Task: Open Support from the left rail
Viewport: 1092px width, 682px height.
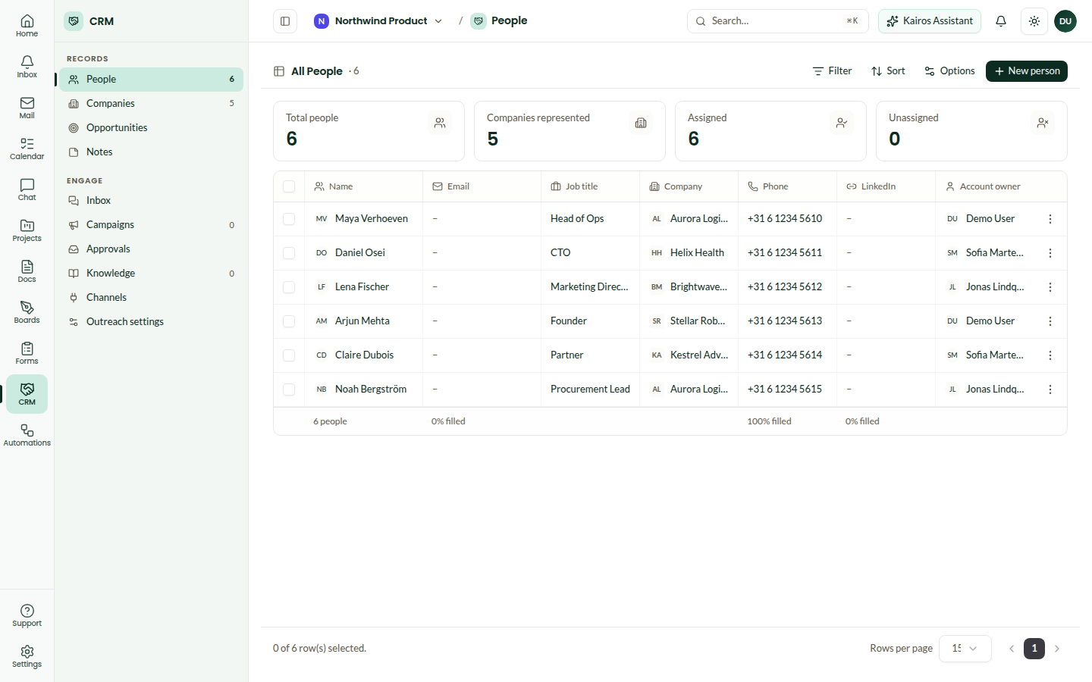Action: tap(27, 615)
